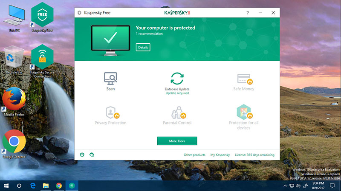Open the Windows Start menu
Viewport: 341px width, 191px height.
pos(6,185)
